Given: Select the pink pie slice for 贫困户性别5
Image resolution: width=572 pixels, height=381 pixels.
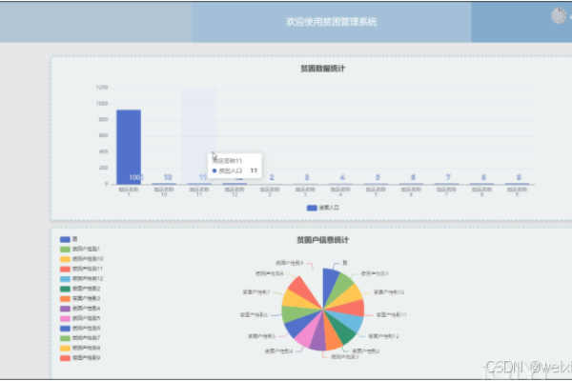Looking at the screenshot, I should point(306,331).
